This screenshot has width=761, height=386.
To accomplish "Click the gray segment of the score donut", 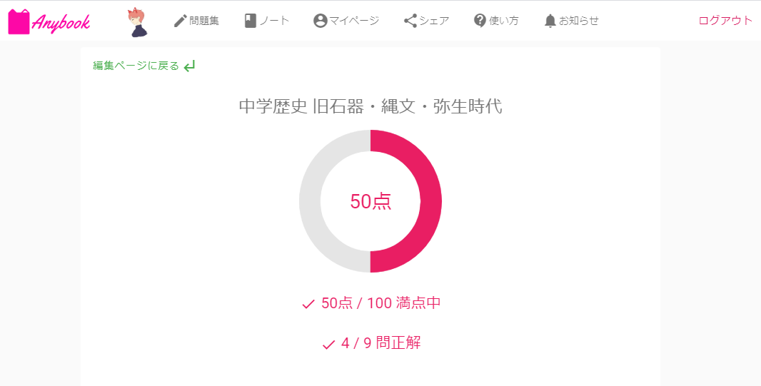I will pyautogui.click(x=310, y=201).
